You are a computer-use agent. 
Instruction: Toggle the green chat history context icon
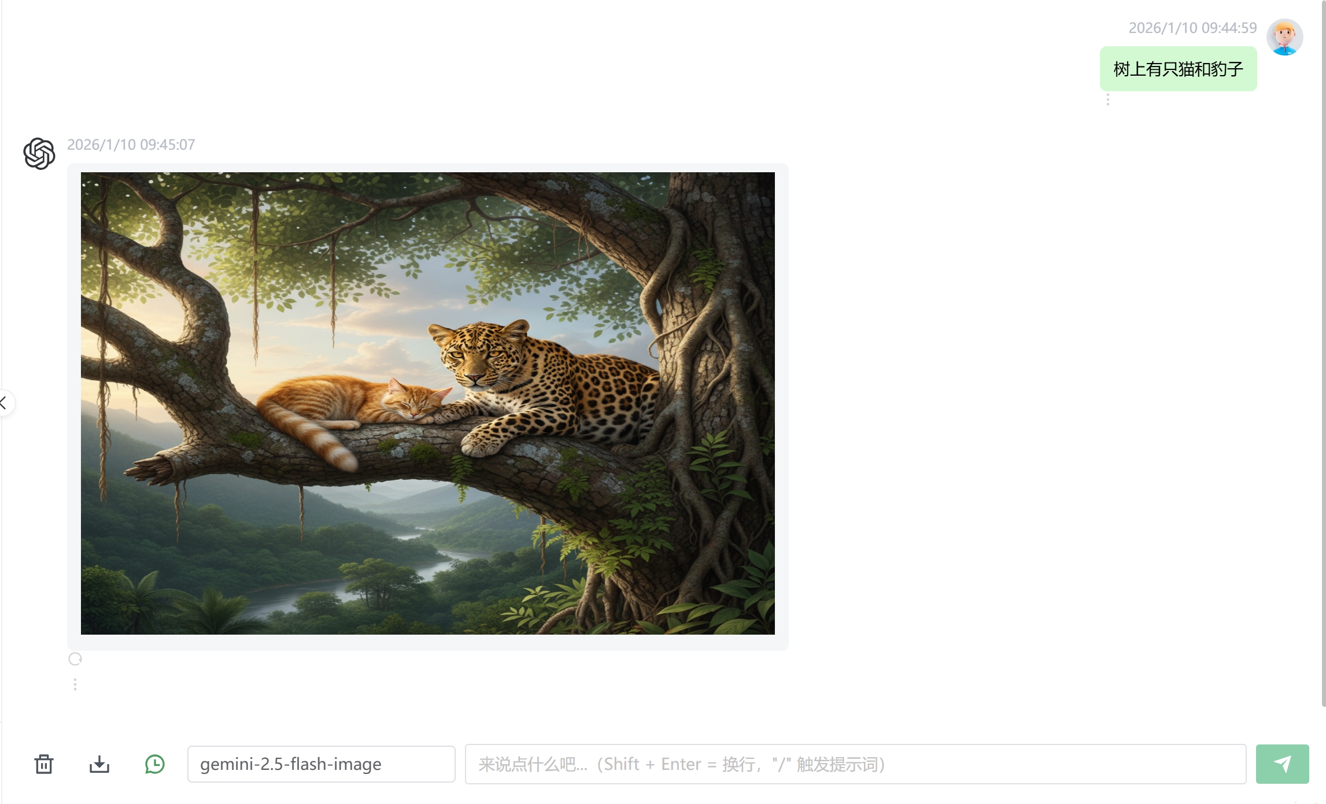pyautogui.click(x=155, y=764)
